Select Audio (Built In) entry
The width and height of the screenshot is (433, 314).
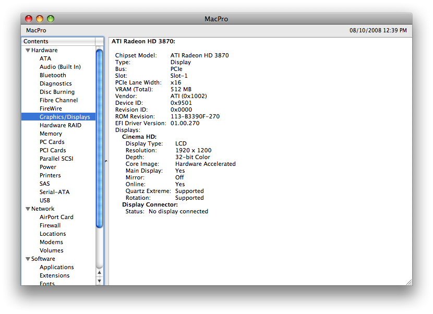[x=60, y=67]
